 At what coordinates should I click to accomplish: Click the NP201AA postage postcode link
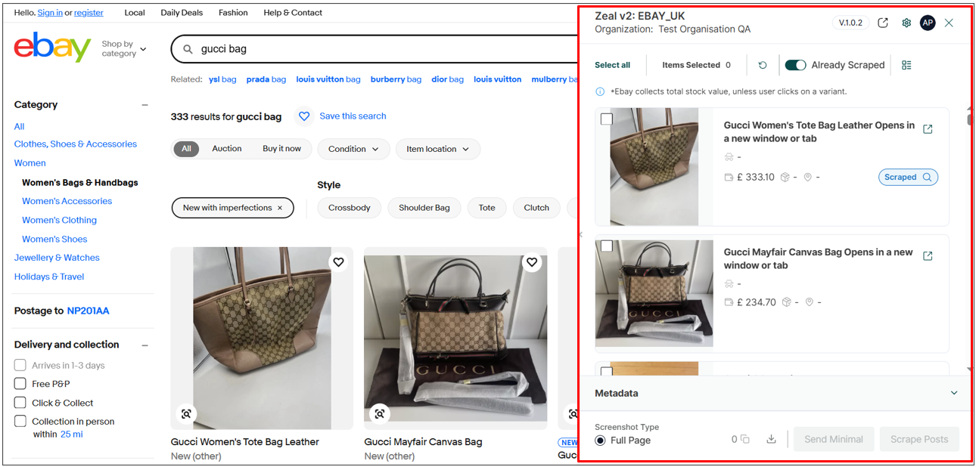(x=89, y=311)
